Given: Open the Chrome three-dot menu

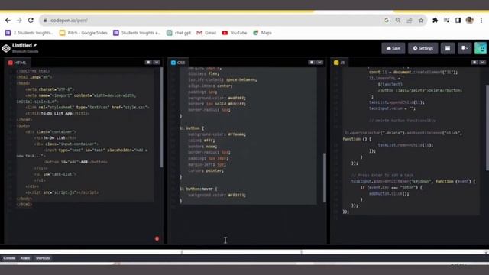Looking at the screenshot, I should (x=481, y=21).
